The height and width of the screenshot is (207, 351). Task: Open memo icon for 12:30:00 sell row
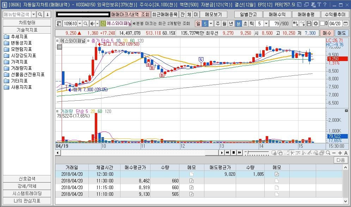pyautogui.click(x=277, y=174)
